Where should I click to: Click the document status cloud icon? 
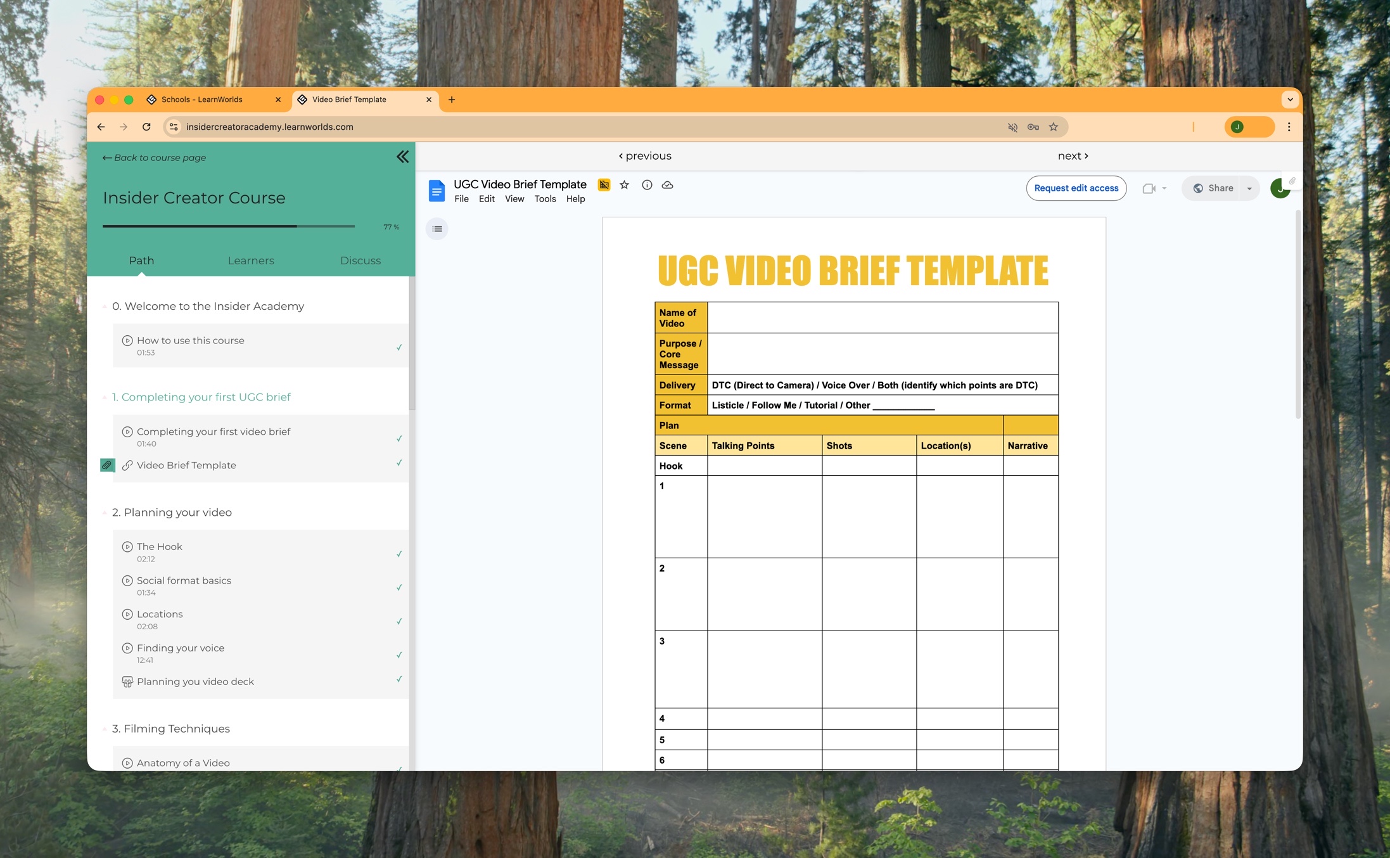pos(667,185)
